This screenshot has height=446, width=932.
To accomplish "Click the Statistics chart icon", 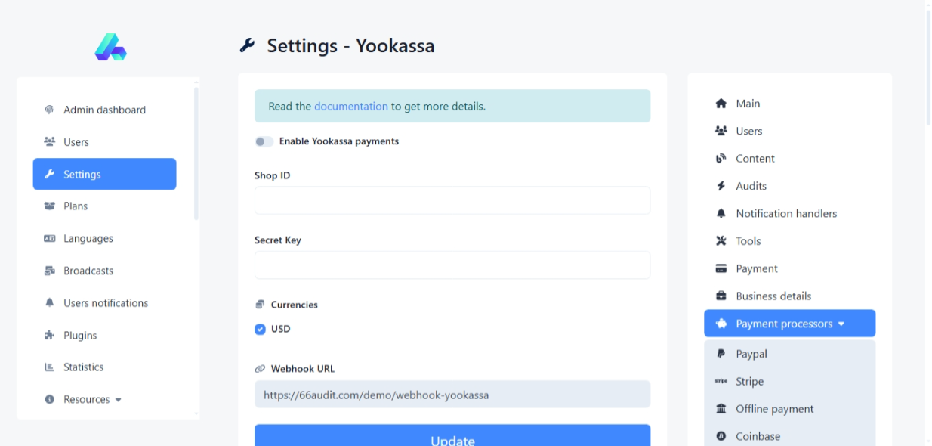I will tap(50, 367).
